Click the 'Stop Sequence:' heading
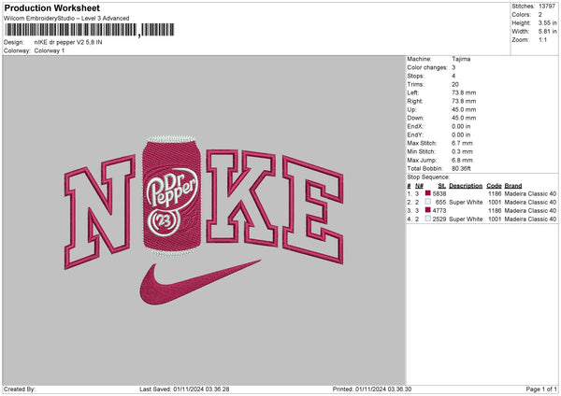Screen dimensions: 561x396 click(x=428, y=177)
